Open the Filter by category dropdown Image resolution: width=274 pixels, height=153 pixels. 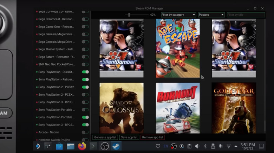point(178,15)
